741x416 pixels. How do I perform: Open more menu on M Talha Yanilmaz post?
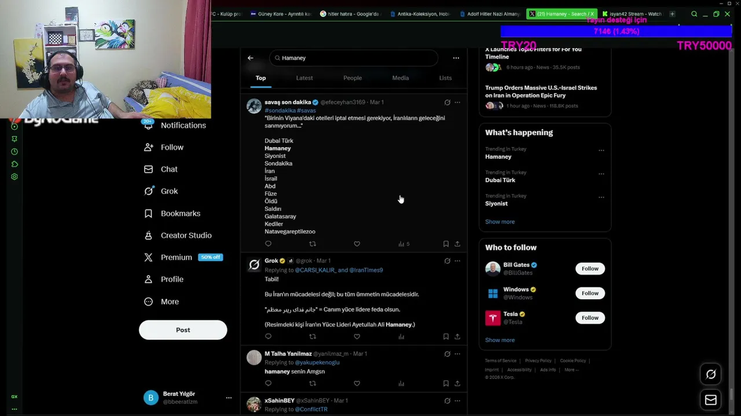coord(457,354)
